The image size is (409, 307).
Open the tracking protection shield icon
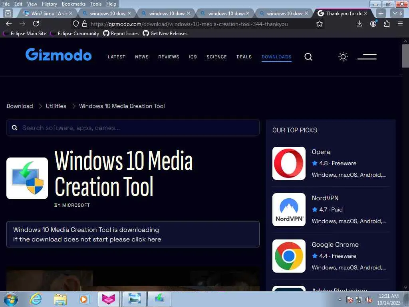coord(75,24)
